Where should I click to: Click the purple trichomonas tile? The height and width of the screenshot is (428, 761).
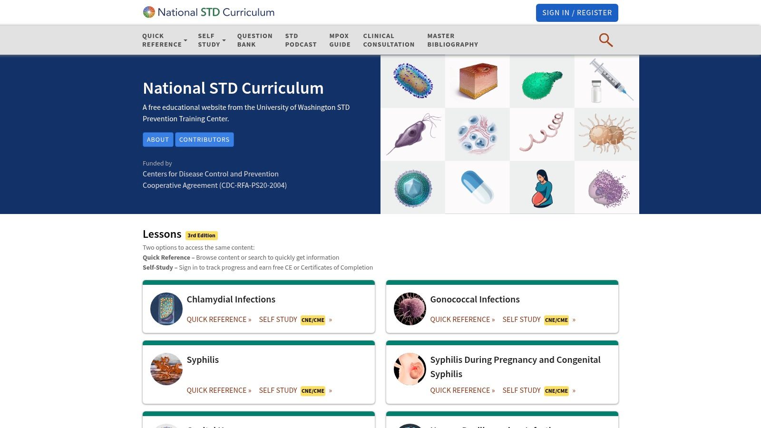[x=413, y=135]
